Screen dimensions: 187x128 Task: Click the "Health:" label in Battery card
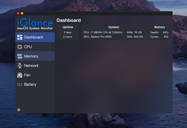[155, 32]
